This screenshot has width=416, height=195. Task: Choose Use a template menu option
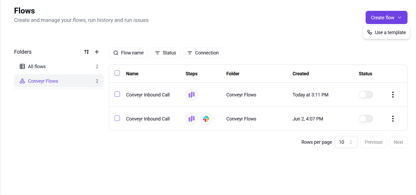(x=387, y=32)
